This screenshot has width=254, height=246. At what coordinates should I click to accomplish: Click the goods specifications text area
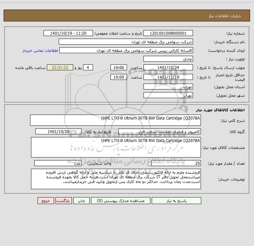pyautogui.click(x=116, y=147)
